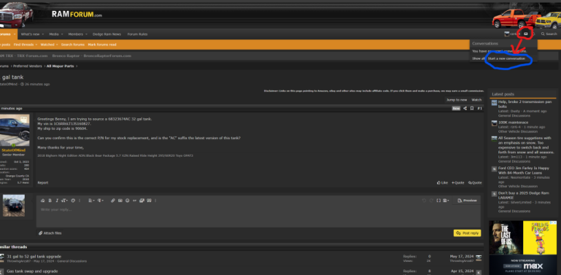The image size is (561, 275).
Task: Open the conversations inbox envelope icon
Action: coord(525,34)
